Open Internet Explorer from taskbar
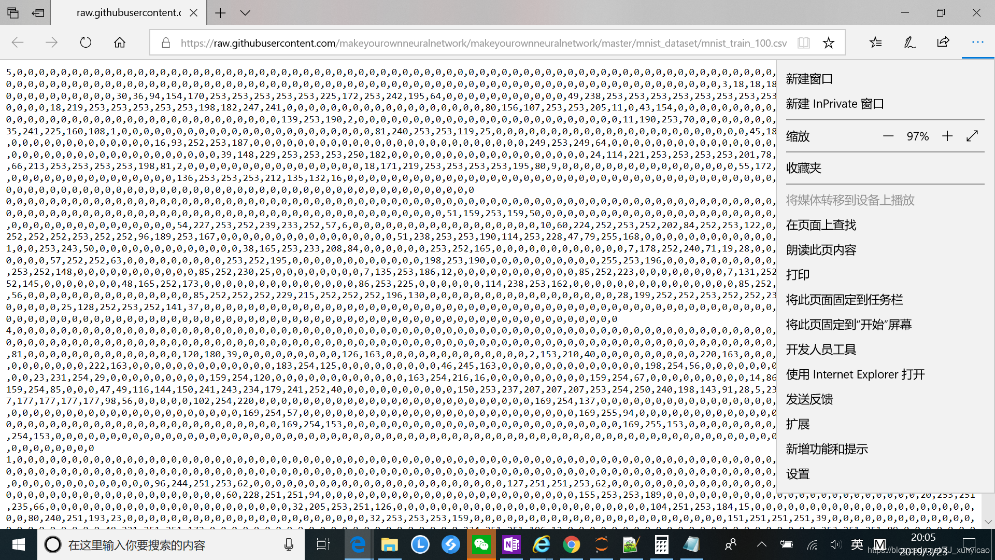 tap(542, 544)
